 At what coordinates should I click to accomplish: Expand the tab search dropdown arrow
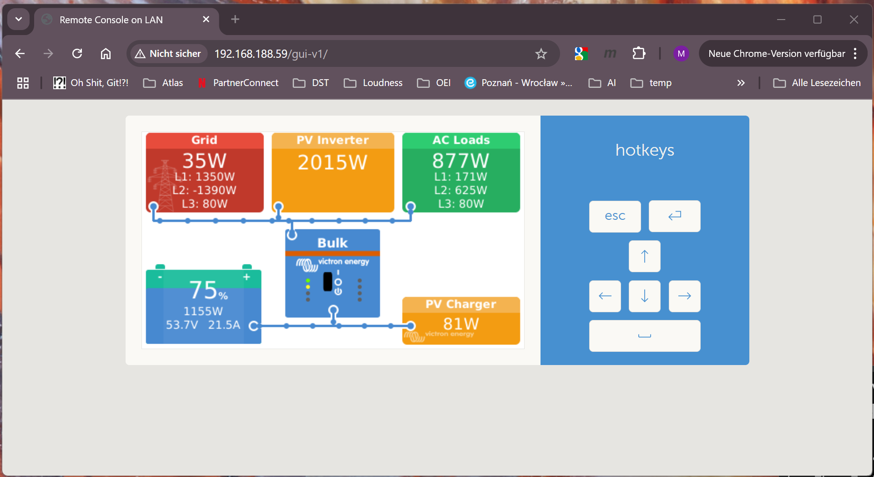[x=19, y=19]
